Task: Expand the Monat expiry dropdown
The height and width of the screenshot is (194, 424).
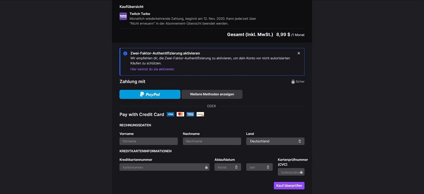Action: [x=227, y=167]
